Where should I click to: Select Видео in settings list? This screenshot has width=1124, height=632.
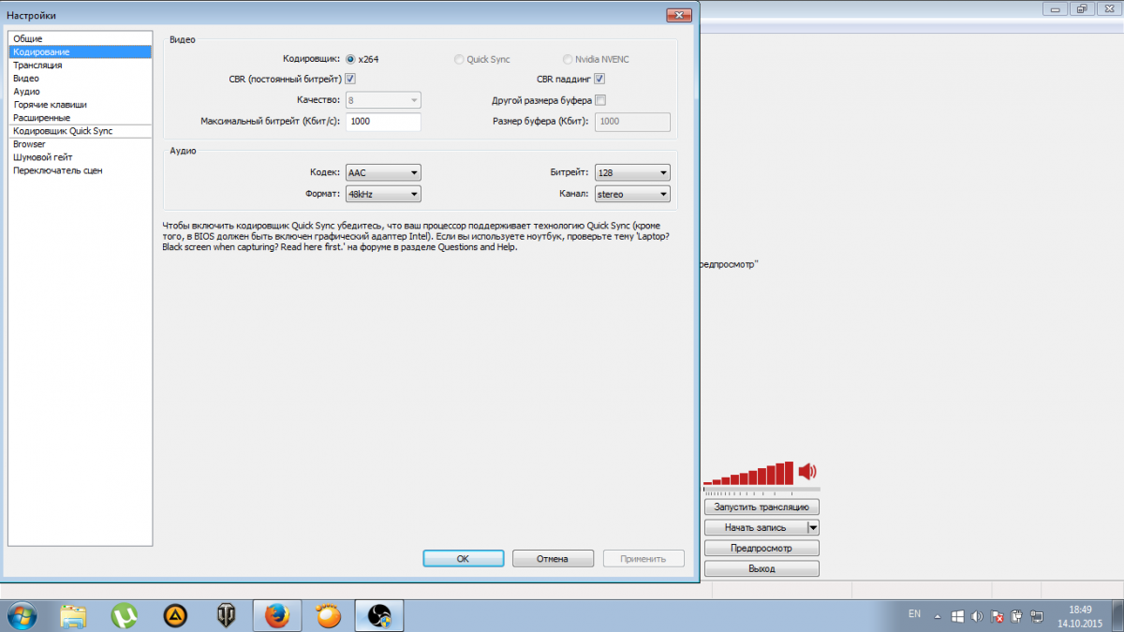point(80,79)
